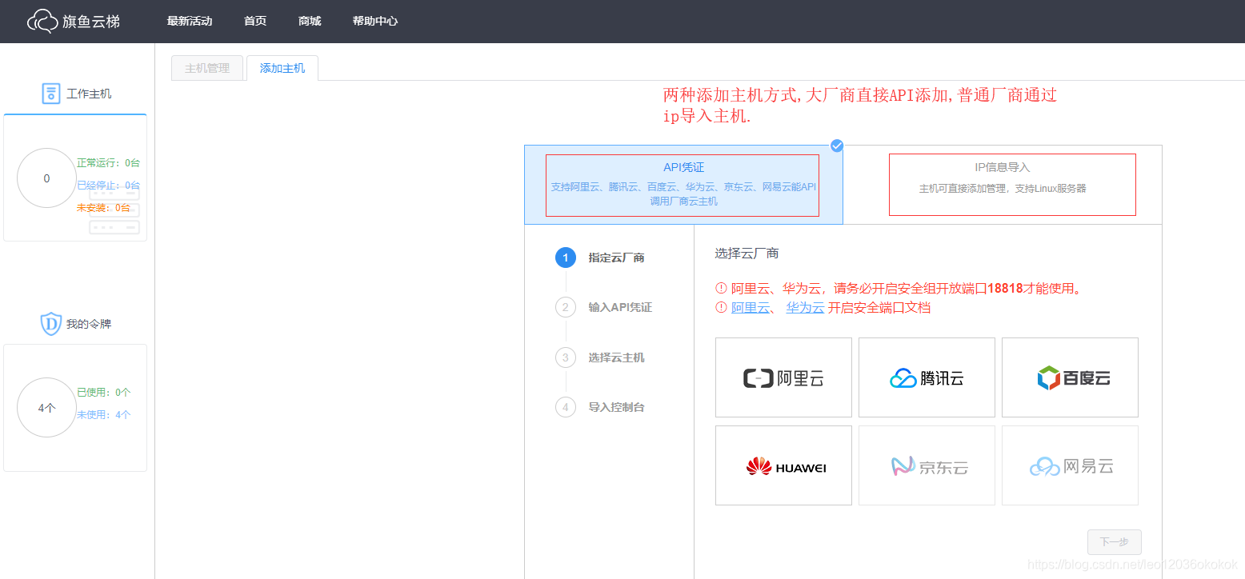The height and width of the screenshot is (579, 1245).
Task: Click the 下一步 button
Action: (x=1115, y=542)
